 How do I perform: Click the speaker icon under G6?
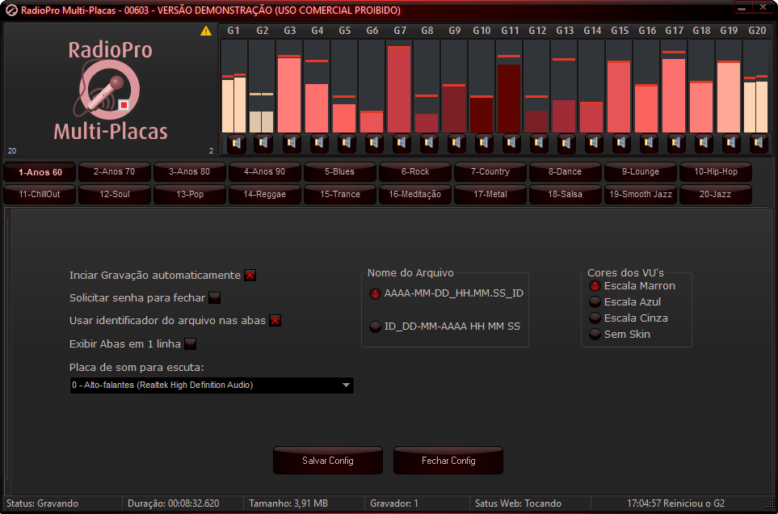click(x=374, y=143)
